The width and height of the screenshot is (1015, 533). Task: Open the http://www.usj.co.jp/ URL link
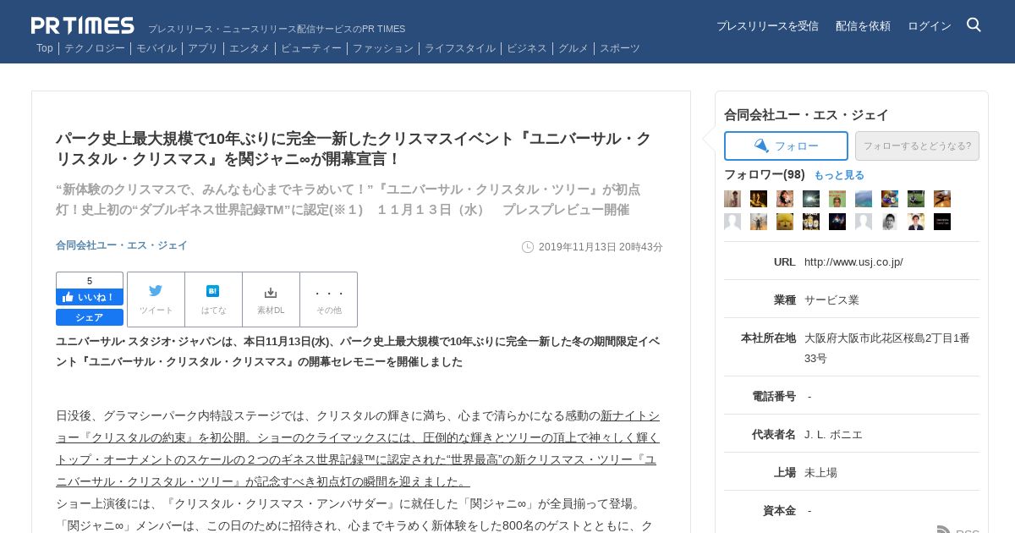[x=853, y=261]
